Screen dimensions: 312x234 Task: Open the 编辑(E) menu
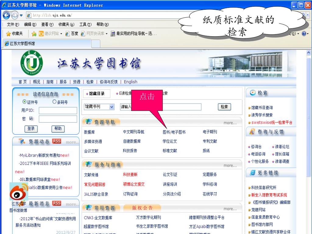point(30,24)
